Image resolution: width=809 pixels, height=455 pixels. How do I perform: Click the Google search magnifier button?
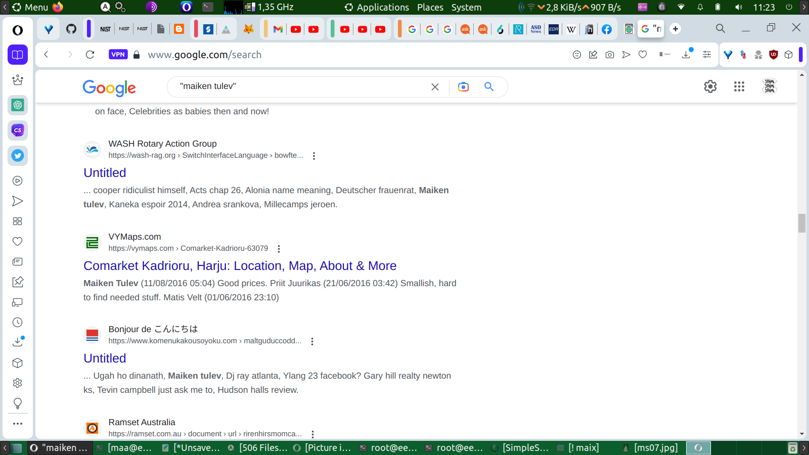489,87
